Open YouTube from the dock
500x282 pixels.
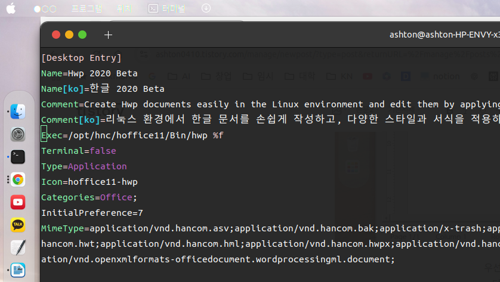coord(18,202)
